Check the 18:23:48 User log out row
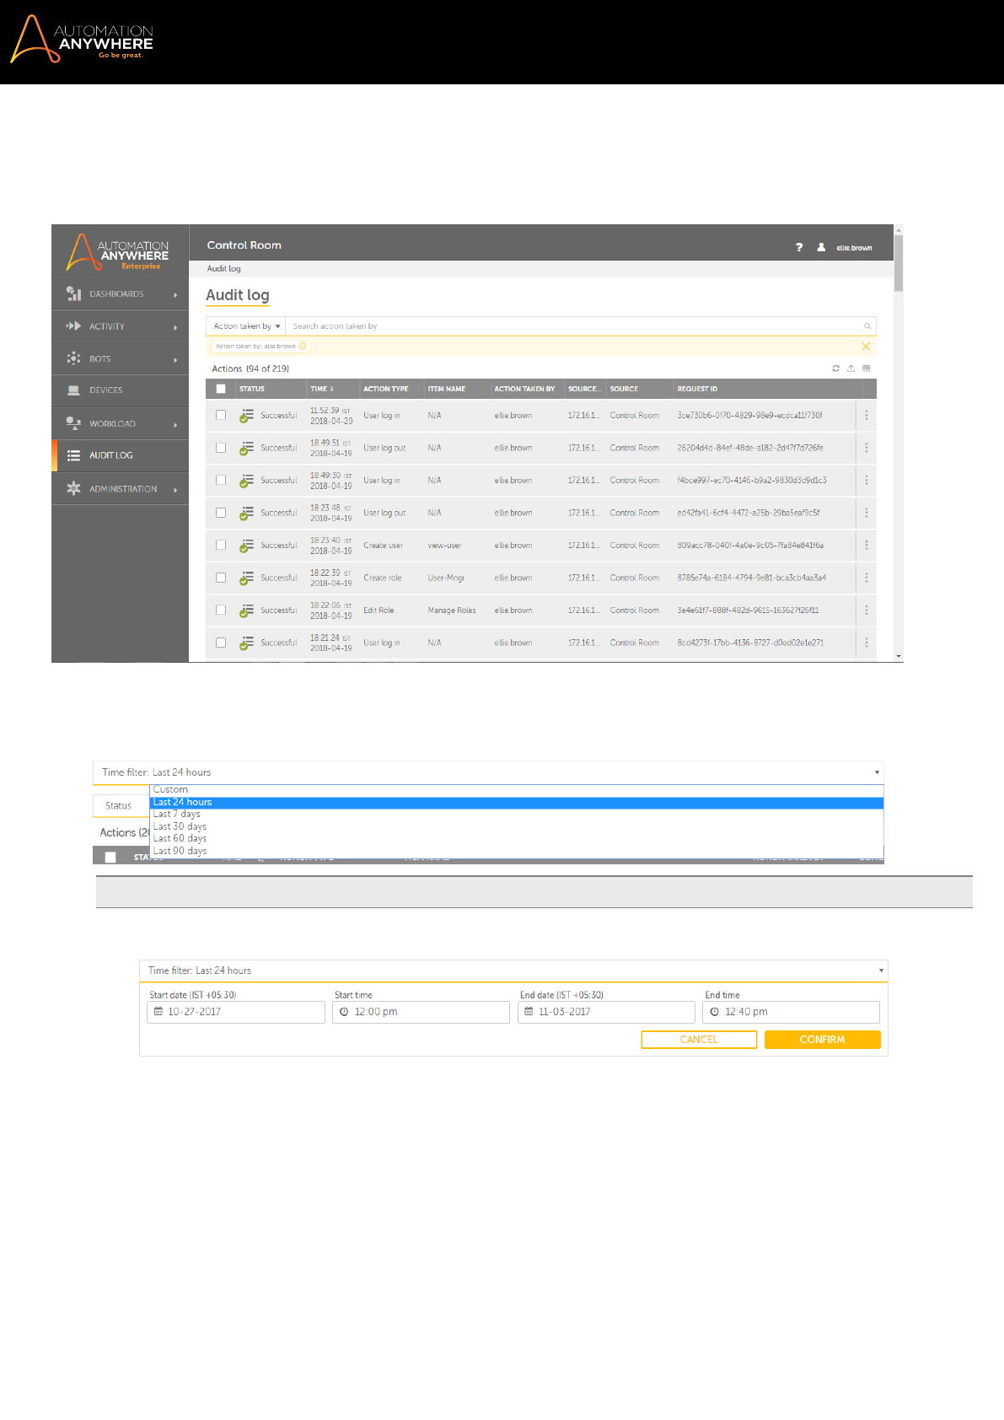1004x1420 pixels. 221,513
